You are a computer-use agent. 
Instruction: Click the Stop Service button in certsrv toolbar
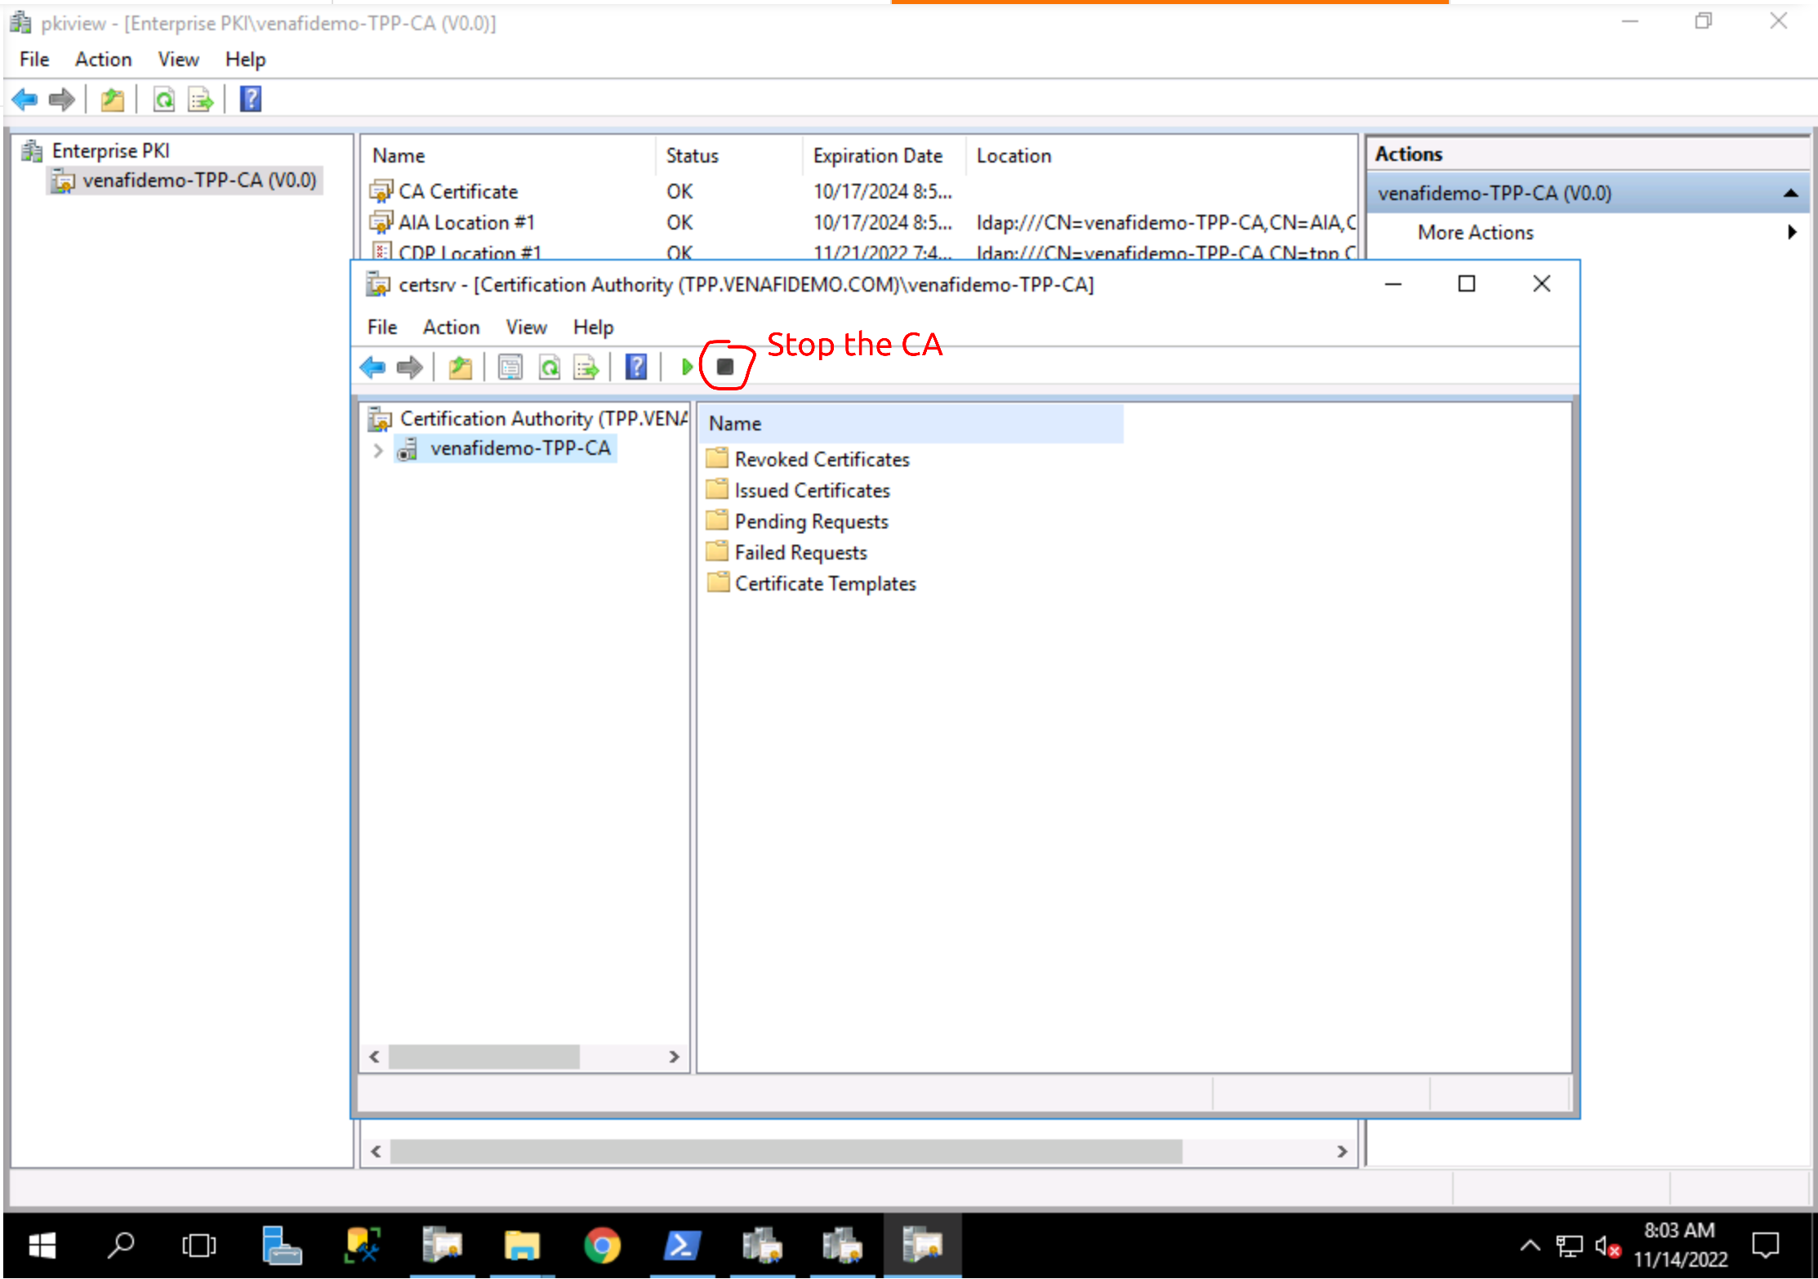pyautogui.click(x=724, y=367)
